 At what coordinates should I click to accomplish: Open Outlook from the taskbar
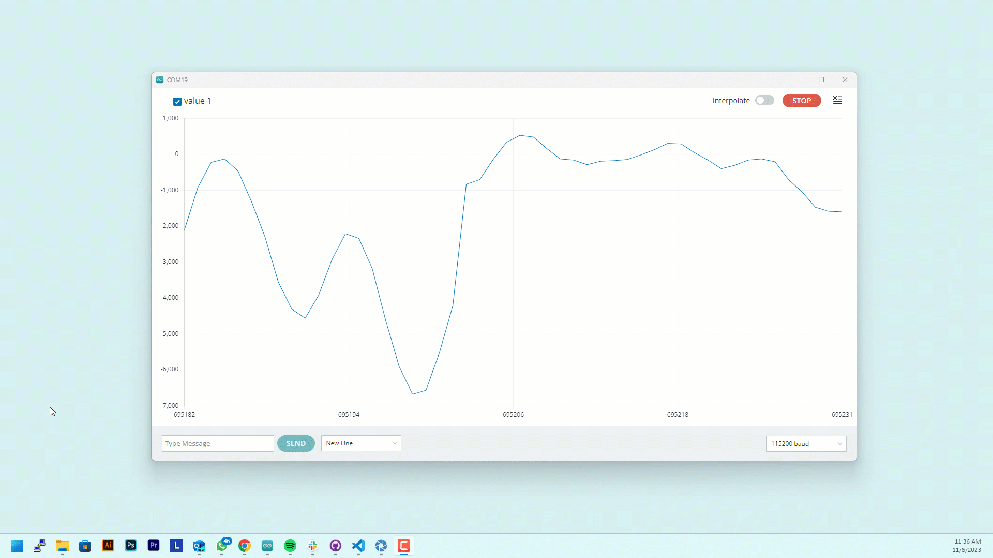click(x=199, y=546)
